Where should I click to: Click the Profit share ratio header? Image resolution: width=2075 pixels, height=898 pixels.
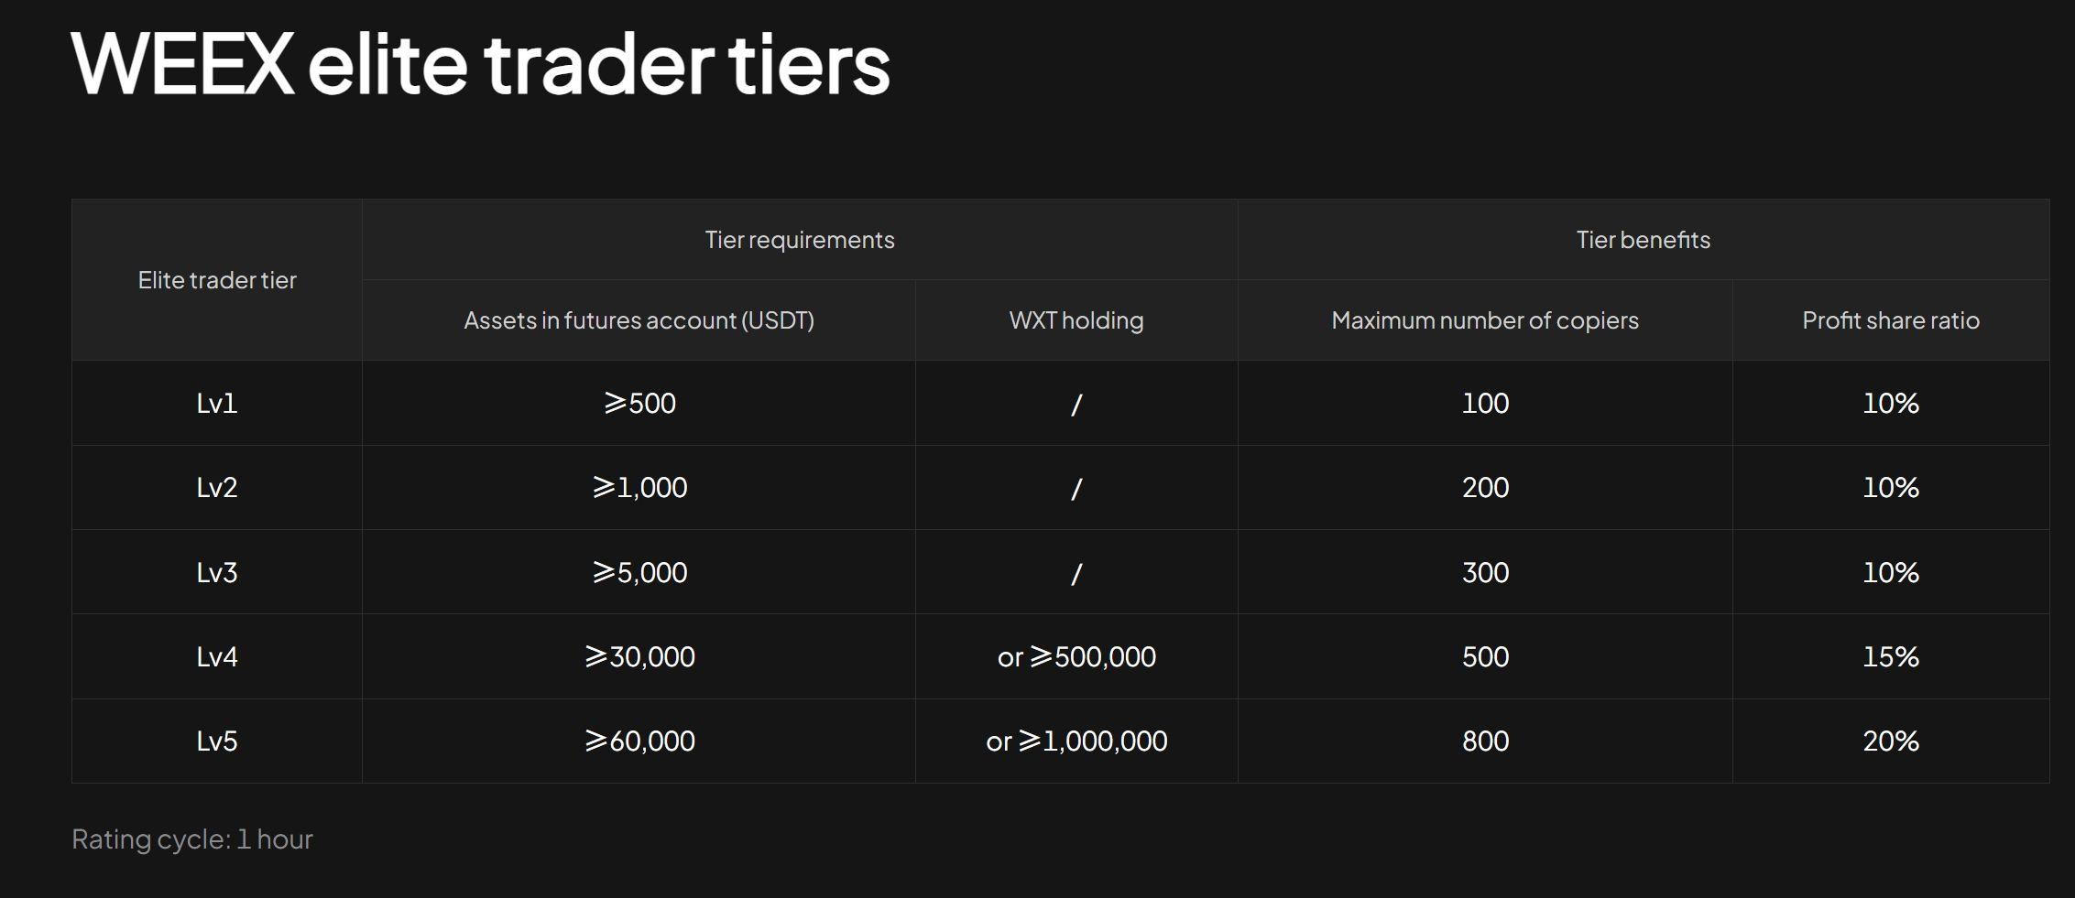(x=1891, y=320)
